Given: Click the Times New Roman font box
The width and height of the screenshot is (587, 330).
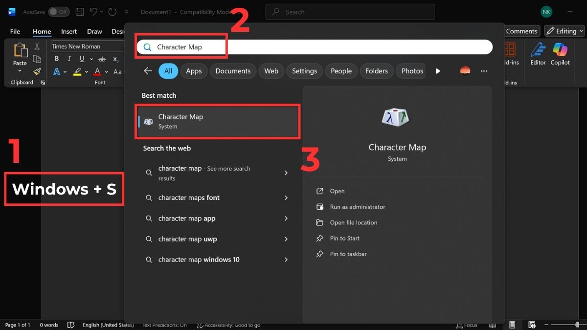Looking at the screenshot, I should [87, 46].
